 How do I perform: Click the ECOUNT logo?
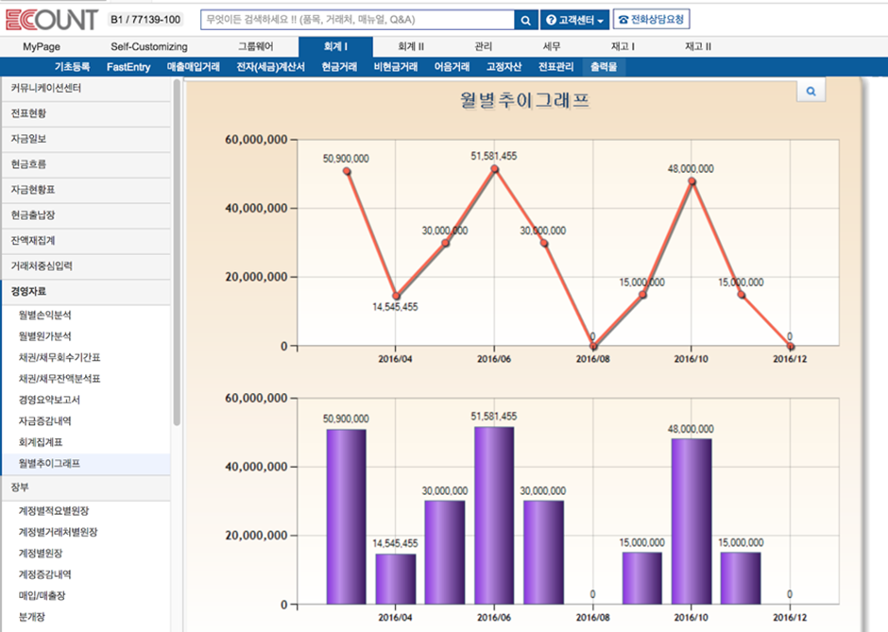tap(52, 20)
